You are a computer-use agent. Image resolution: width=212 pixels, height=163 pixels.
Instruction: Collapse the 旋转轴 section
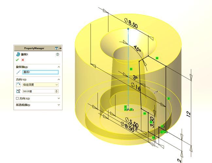[x=59, y=67]
